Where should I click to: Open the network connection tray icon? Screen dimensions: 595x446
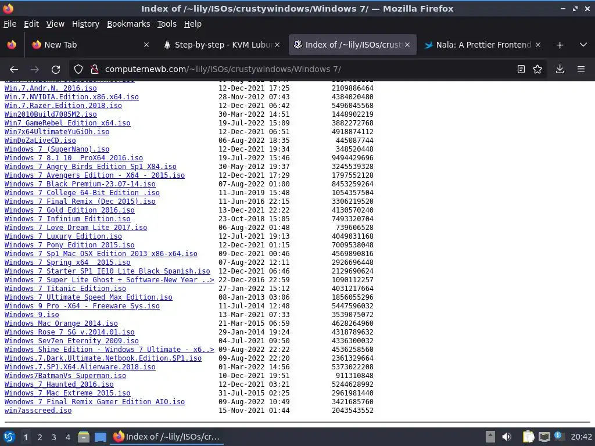click(x=544, y=437)
